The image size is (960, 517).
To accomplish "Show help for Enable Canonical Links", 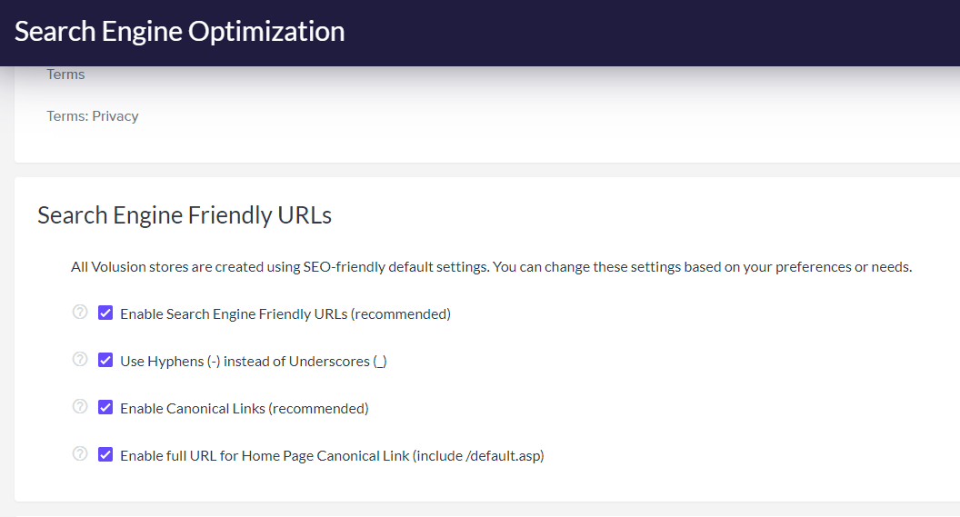I will click(80, 407).
